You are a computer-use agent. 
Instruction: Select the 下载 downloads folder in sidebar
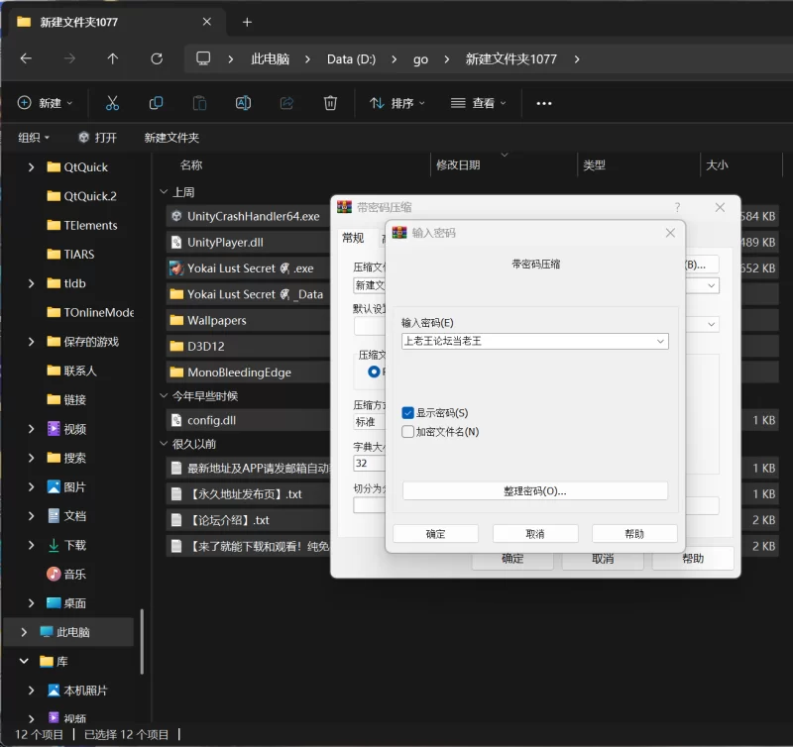click(x=66, y=545)
